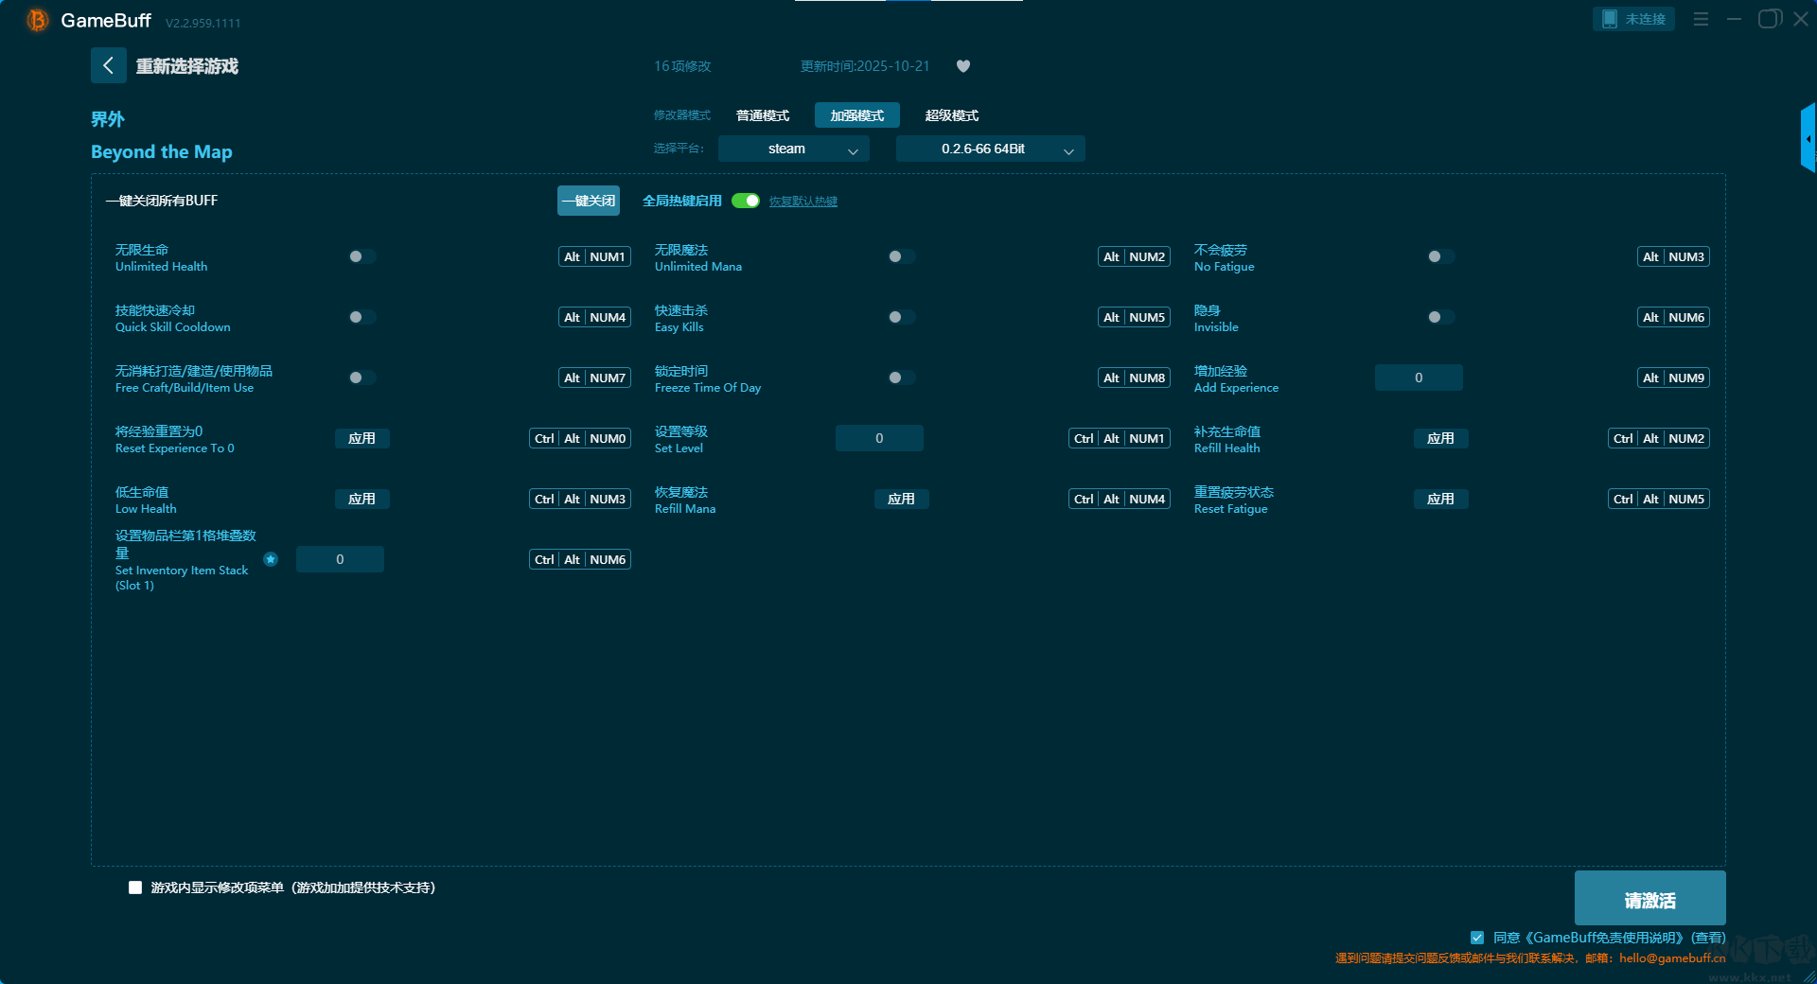Disable the global hotkey switch
The height and width of the screenshot is (984, 1817).
coord(746,201)
